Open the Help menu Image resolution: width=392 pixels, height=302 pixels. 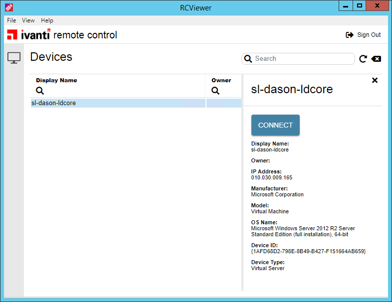pos(47,20)
